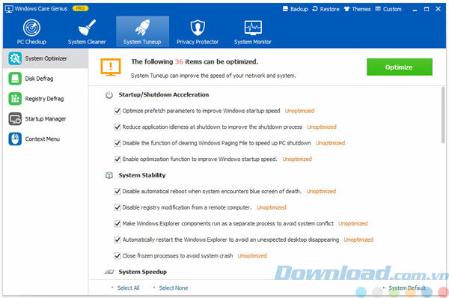
Task: Click the System Stability heading
Action: point(142,175)
